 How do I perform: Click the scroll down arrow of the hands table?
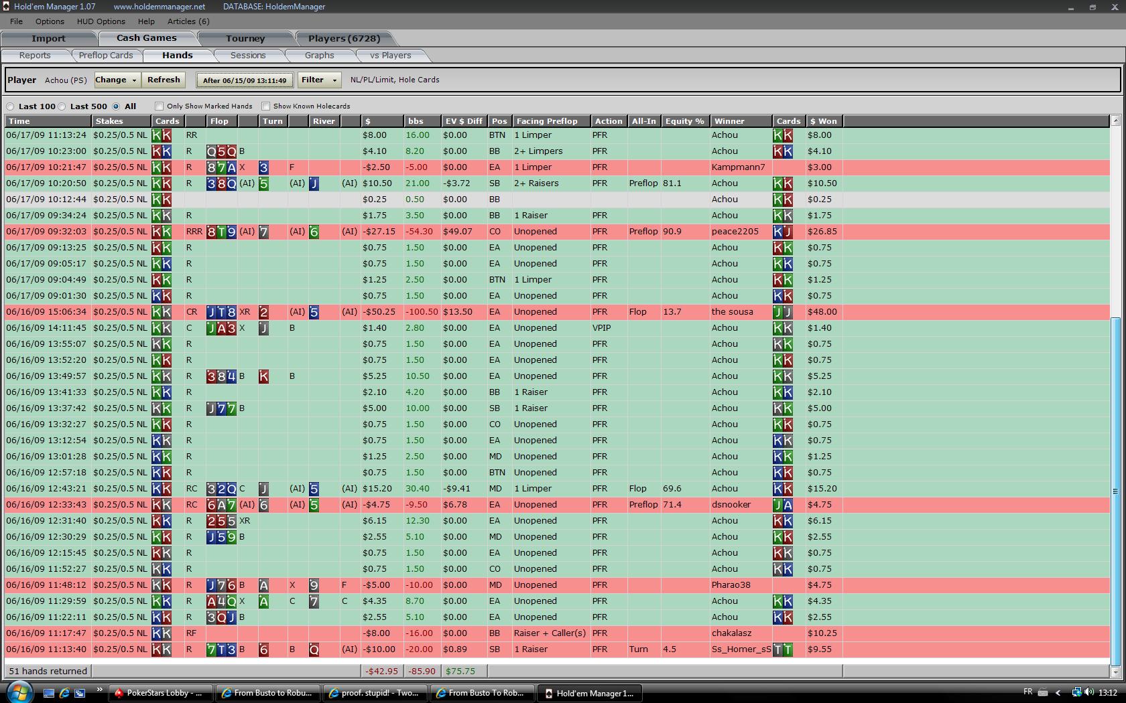tap(1115, 672)
